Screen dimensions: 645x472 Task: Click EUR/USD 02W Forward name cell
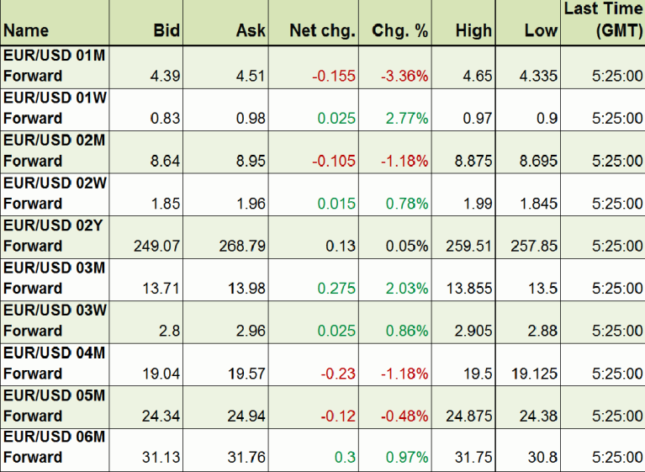[55, 194]
